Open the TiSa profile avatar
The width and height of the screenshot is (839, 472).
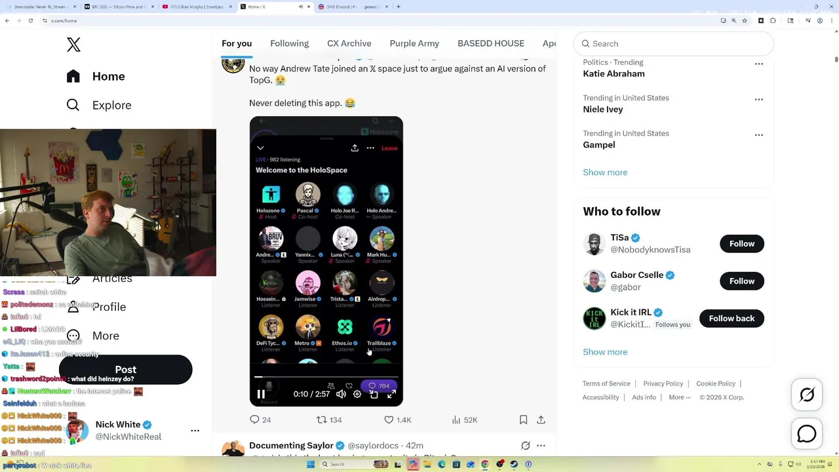[x=595, y=244]
